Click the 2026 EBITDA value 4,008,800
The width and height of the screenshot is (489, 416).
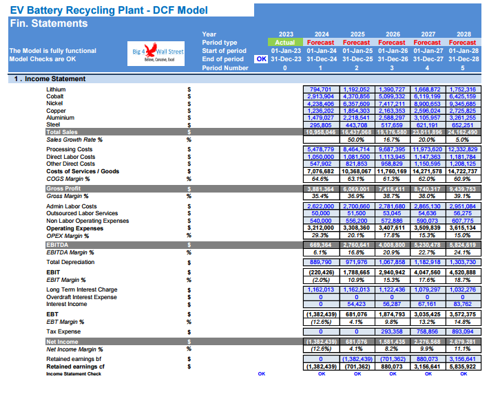(392, 245)
